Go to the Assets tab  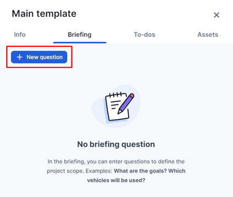207,34
